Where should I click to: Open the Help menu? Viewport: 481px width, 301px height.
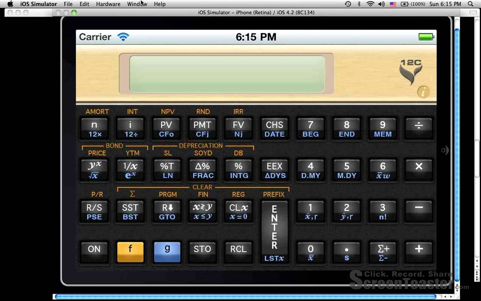tap(160, 4)
